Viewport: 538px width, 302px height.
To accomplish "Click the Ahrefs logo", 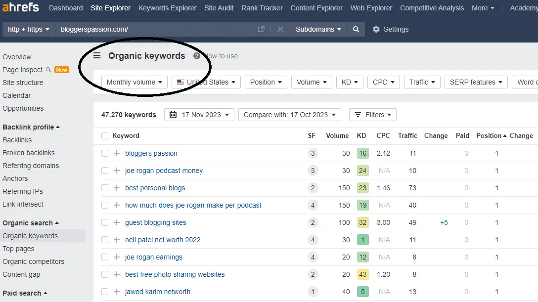I will click(x=20, y=7).
